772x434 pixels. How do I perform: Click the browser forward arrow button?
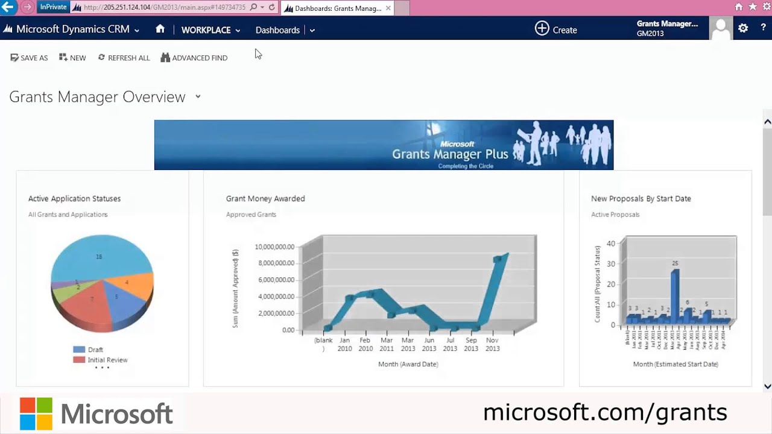coord(28,7)
